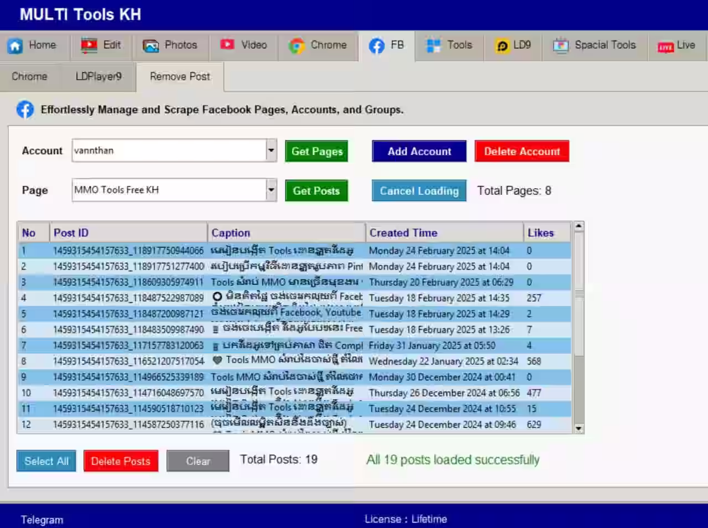Click Select All button
The height and width of the screenshot is (528, 708).
tap(46, 461)
